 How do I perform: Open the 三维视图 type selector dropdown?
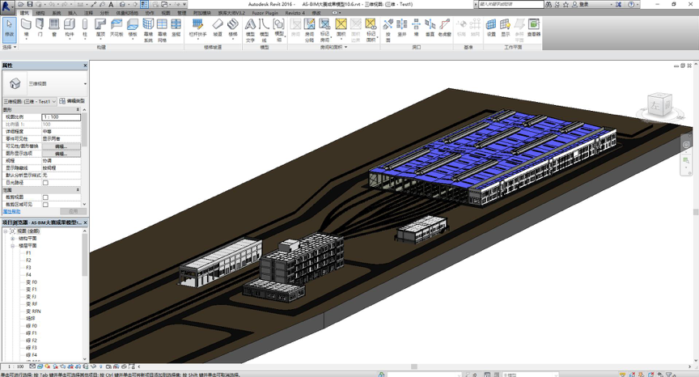(84, 83)
